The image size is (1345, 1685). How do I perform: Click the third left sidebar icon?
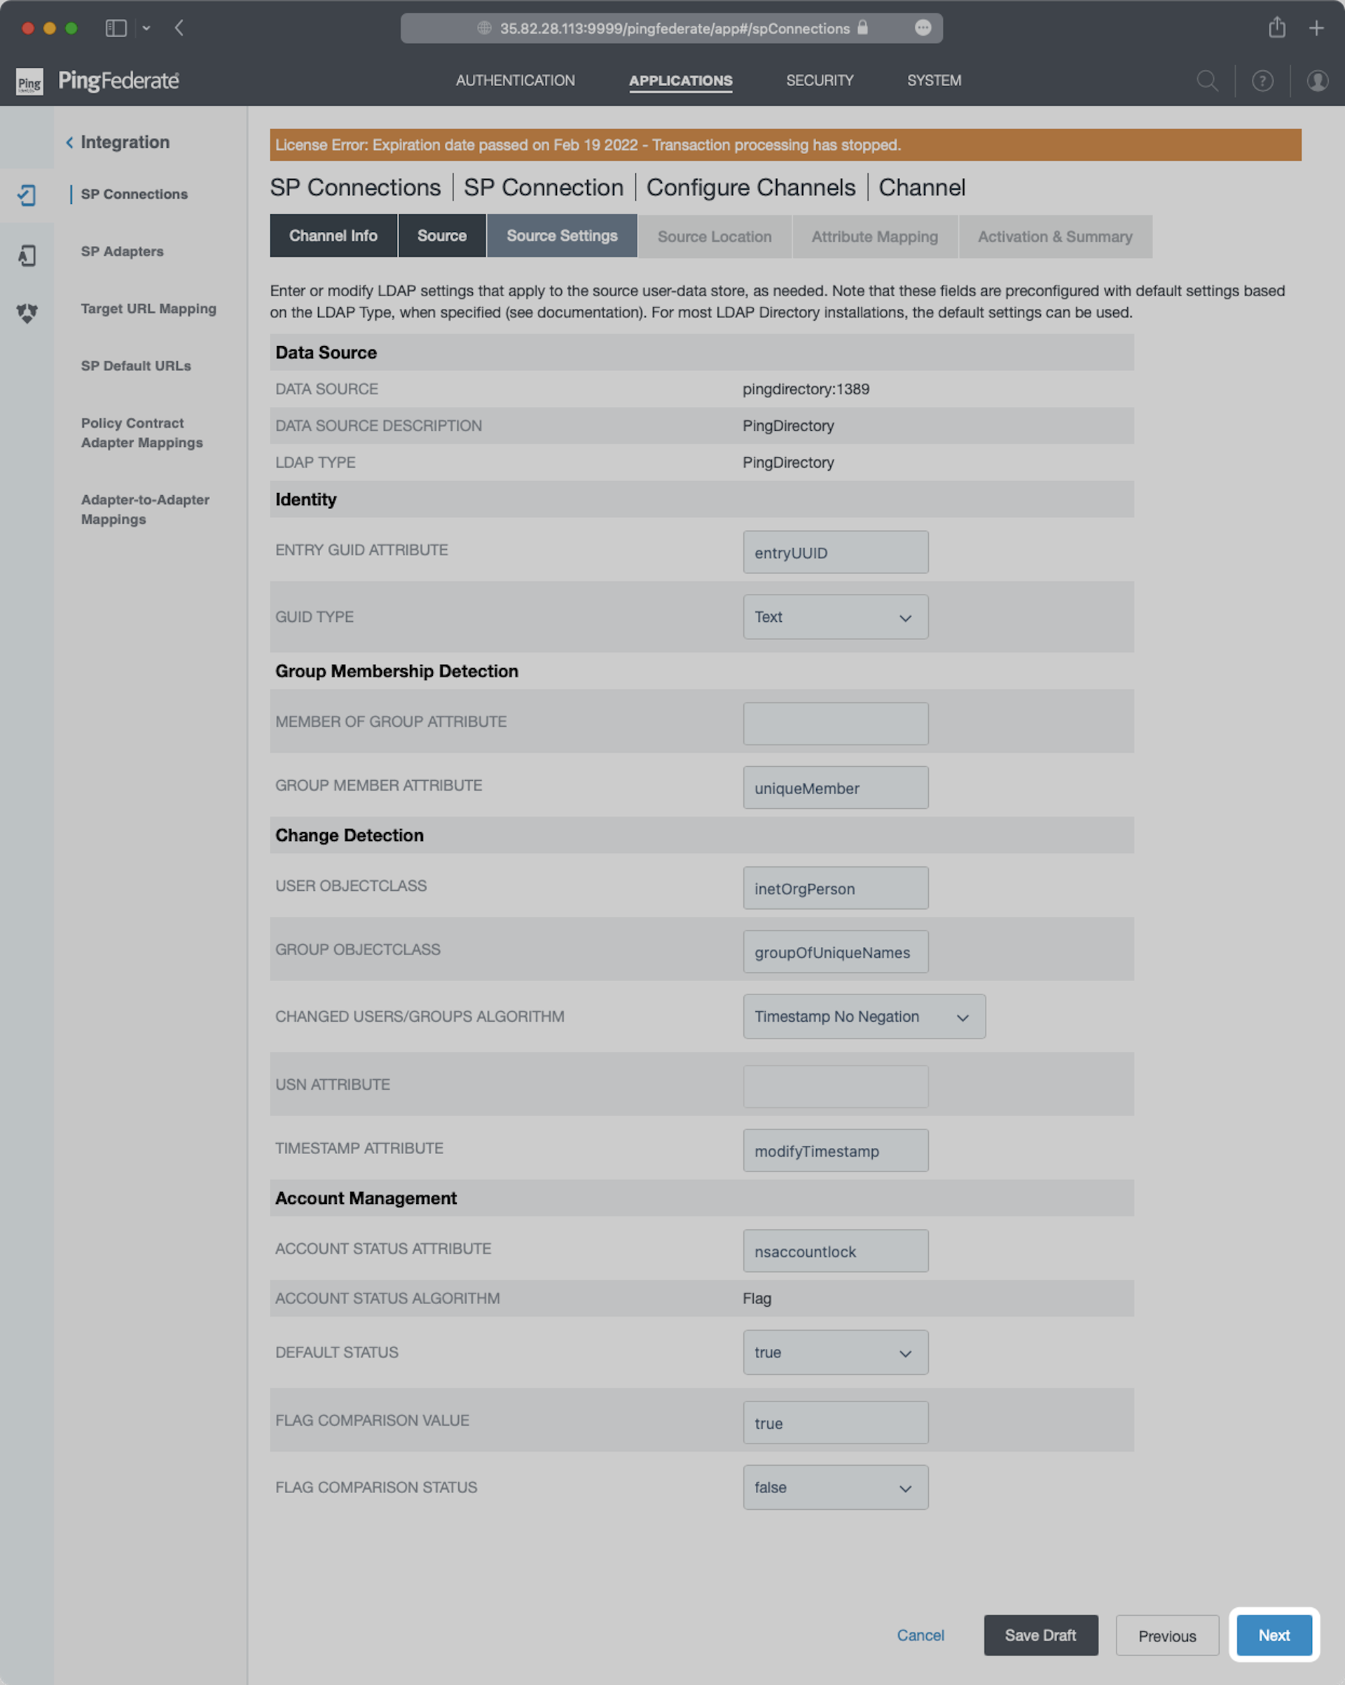click(x=27, y=312)
